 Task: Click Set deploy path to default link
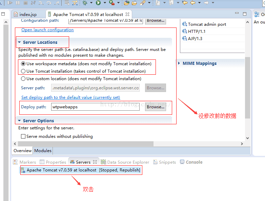pyautogui.click(x=70, y=97)
